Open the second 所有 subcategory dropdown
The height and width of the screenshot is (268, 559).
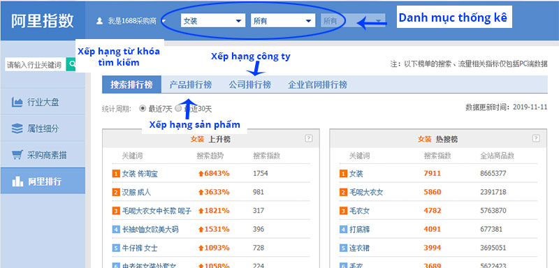click(283, 21)
